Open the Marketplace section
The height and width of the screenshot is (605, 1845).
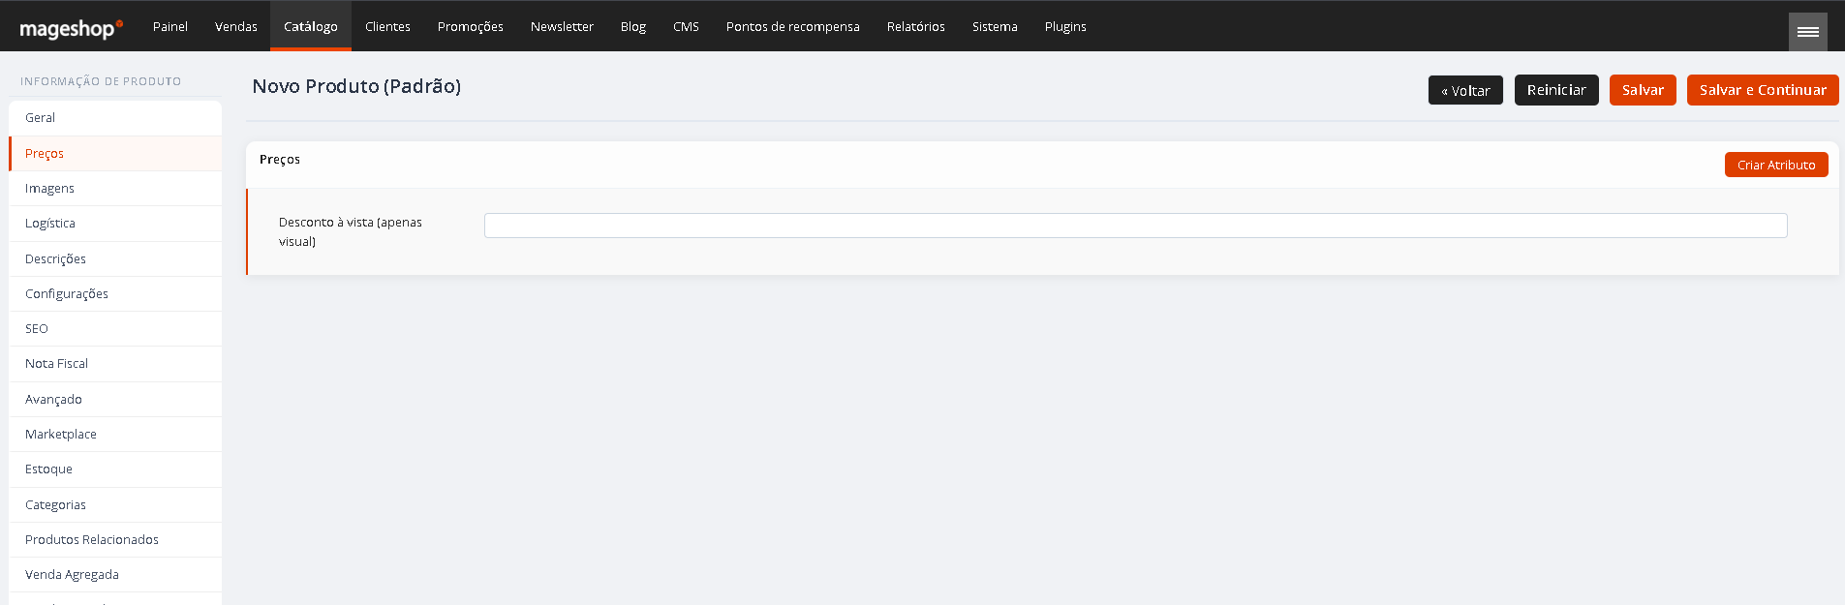pos(115,435)
